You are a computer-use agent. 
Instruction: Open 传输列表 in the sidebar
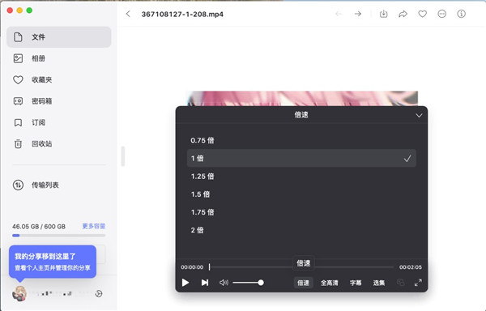(x=59, y=185)
